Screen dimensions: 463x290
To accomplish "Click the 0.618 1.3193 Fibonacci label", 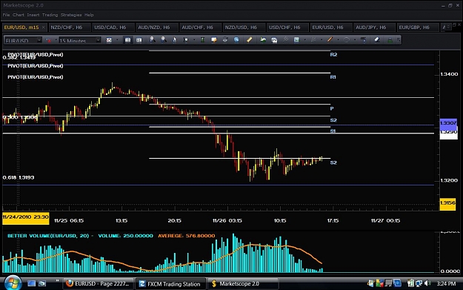I will 19,177.
